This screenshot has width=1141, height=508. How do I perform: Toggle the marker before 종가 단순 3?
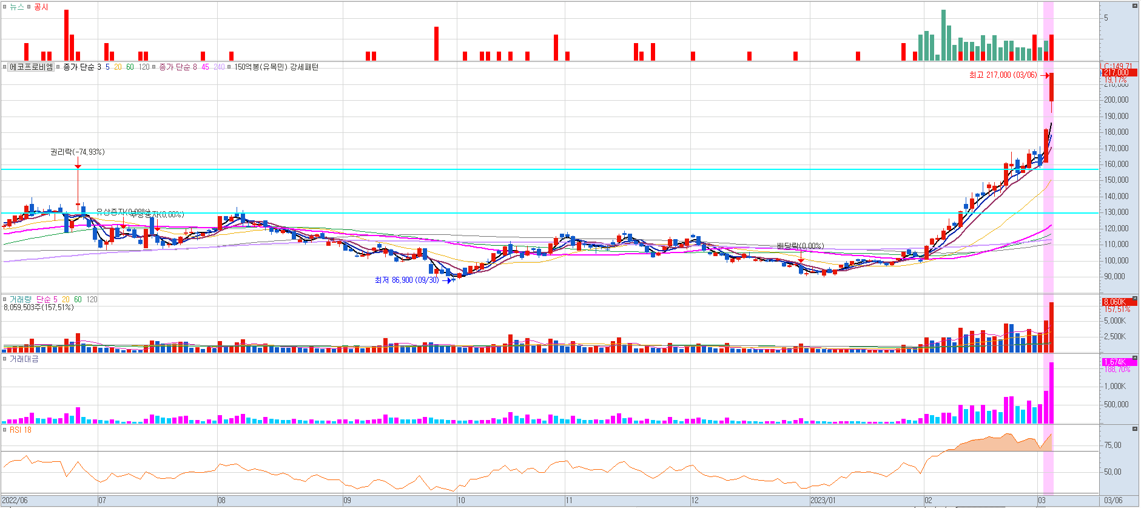click(58, 67)
